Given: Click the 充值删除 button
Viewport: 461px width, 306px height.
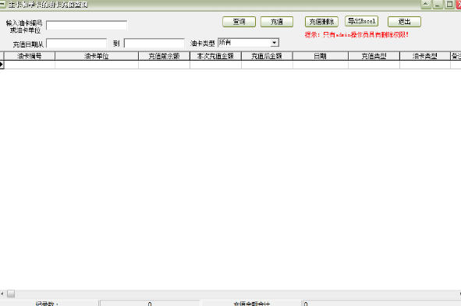Looking at the screenshot, I should [x=321, y=22].
